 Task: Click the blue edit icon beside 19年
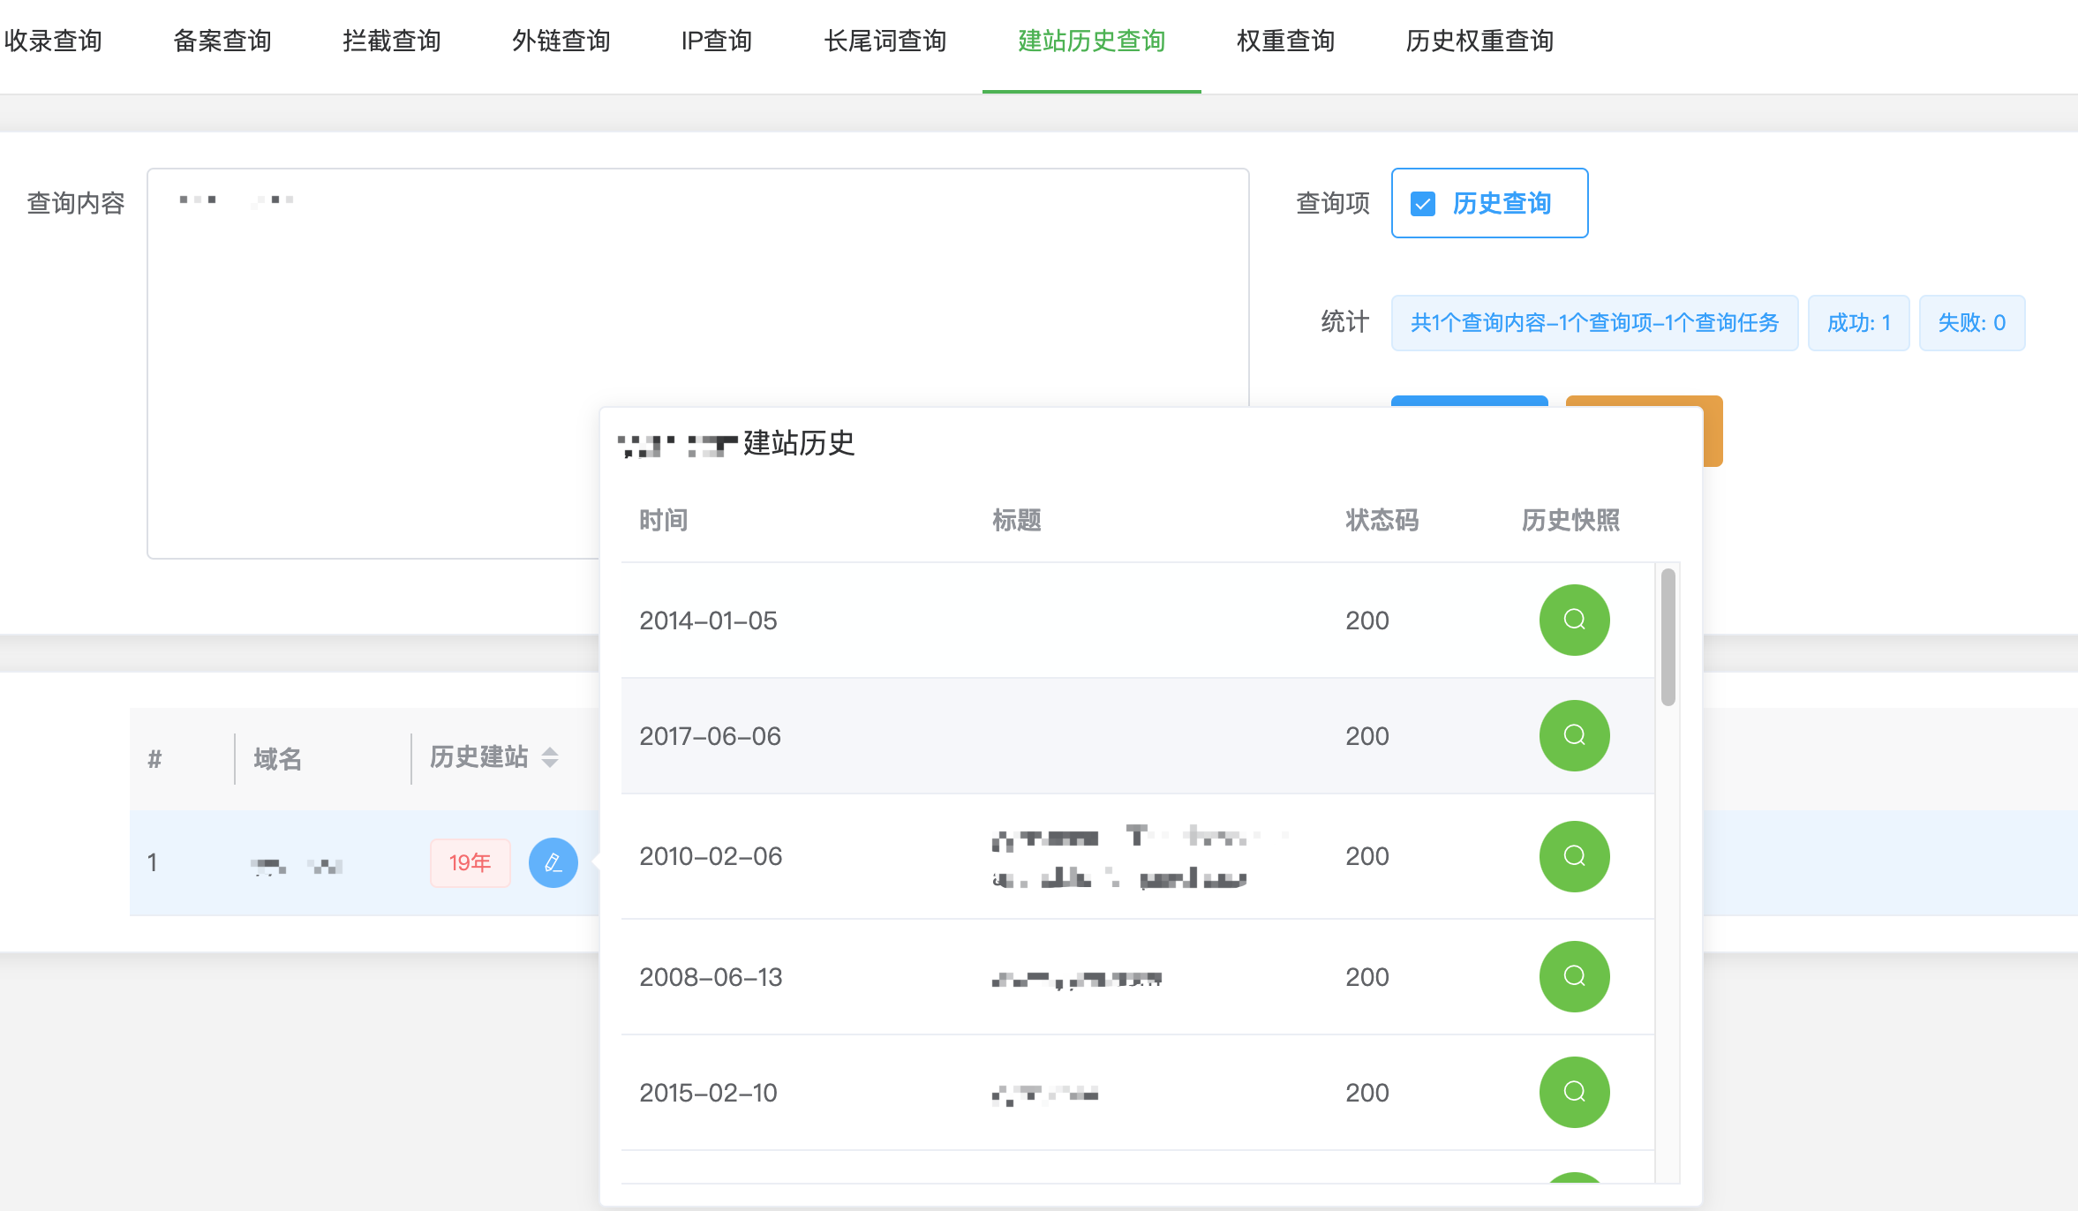[x=553, y=862]
